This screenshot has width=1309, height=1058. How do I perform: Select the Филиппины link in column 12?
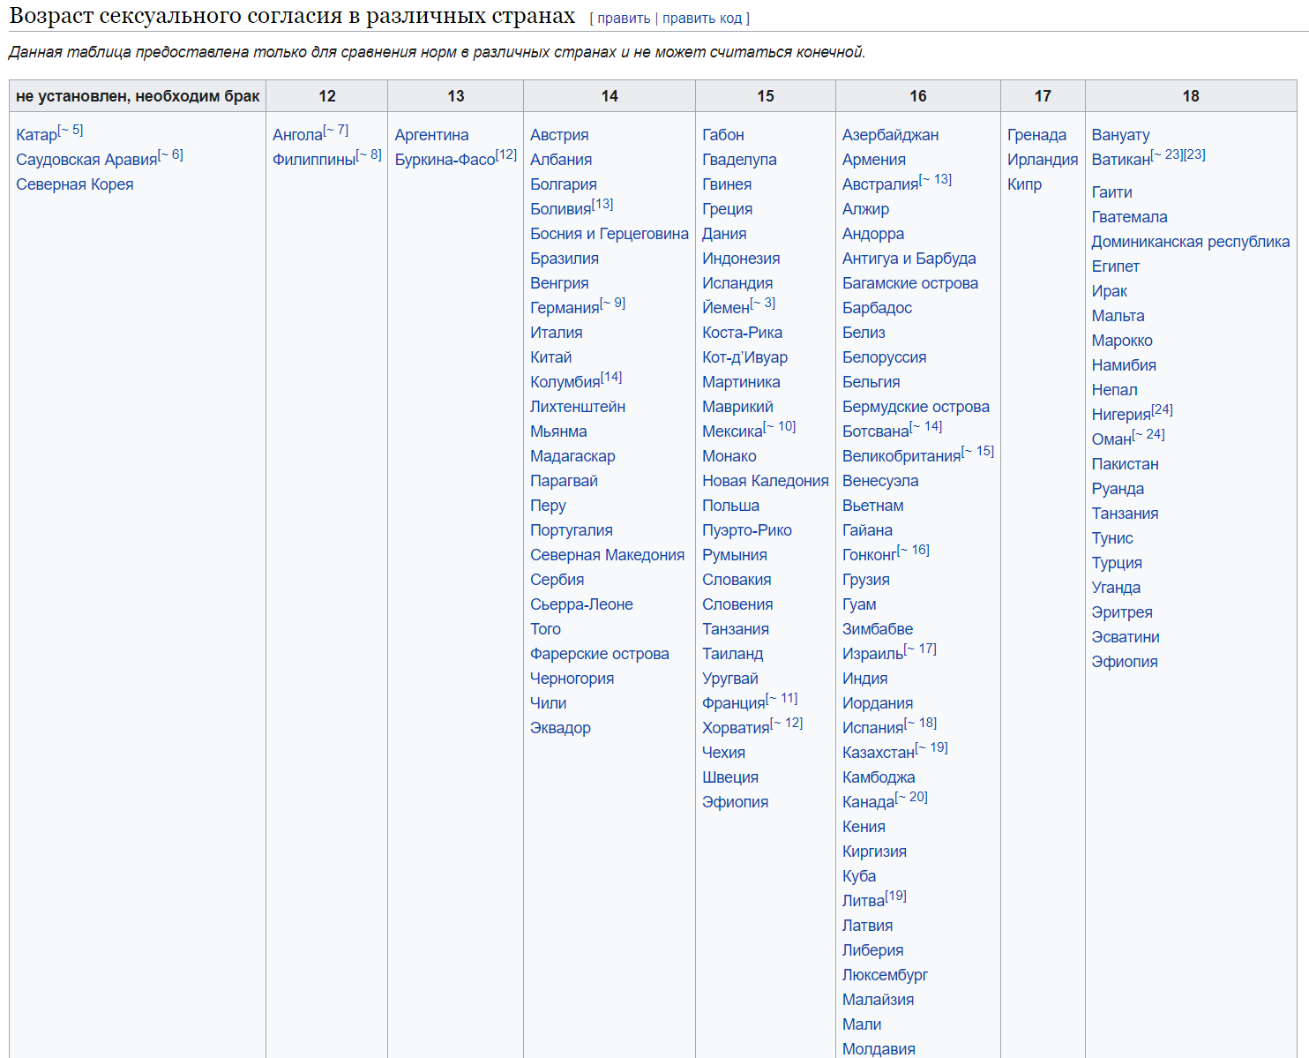tap(314, 160)
